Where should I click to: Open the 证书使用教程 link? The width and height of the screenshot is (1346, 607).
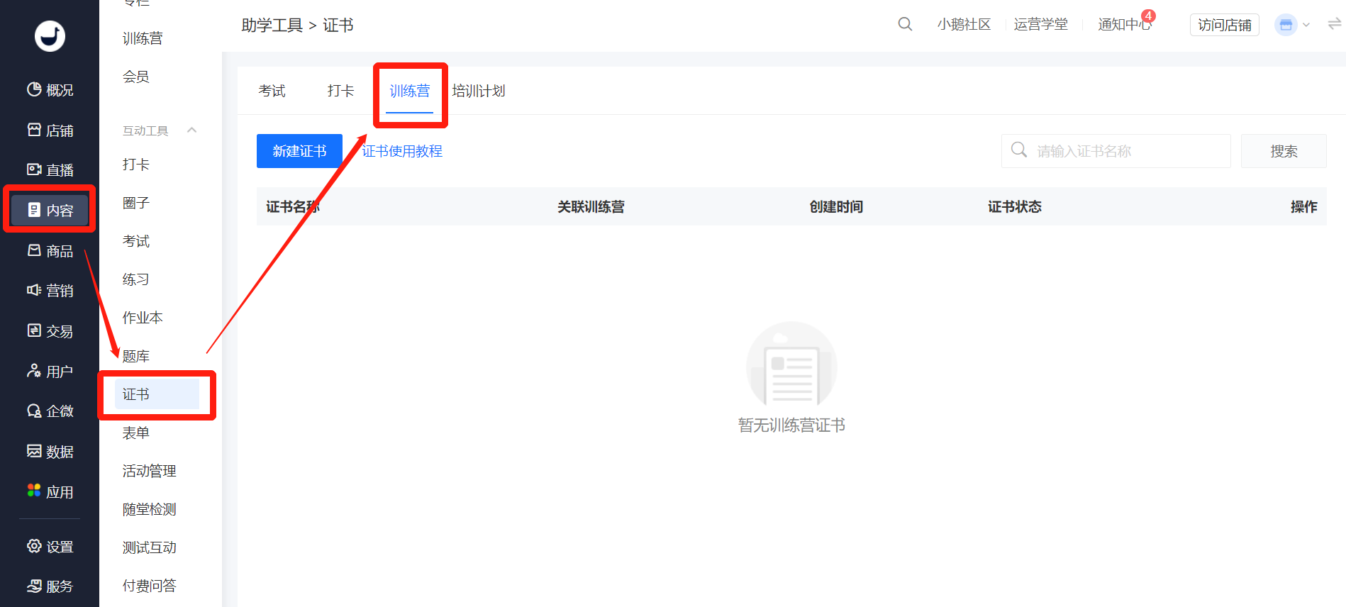click(402, 151)
